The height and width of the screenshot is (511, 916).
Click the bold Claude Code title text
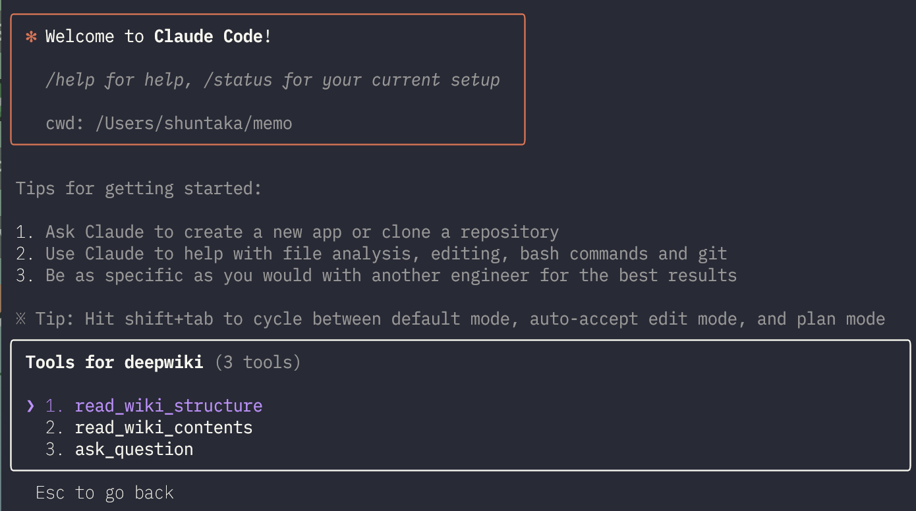208,37
